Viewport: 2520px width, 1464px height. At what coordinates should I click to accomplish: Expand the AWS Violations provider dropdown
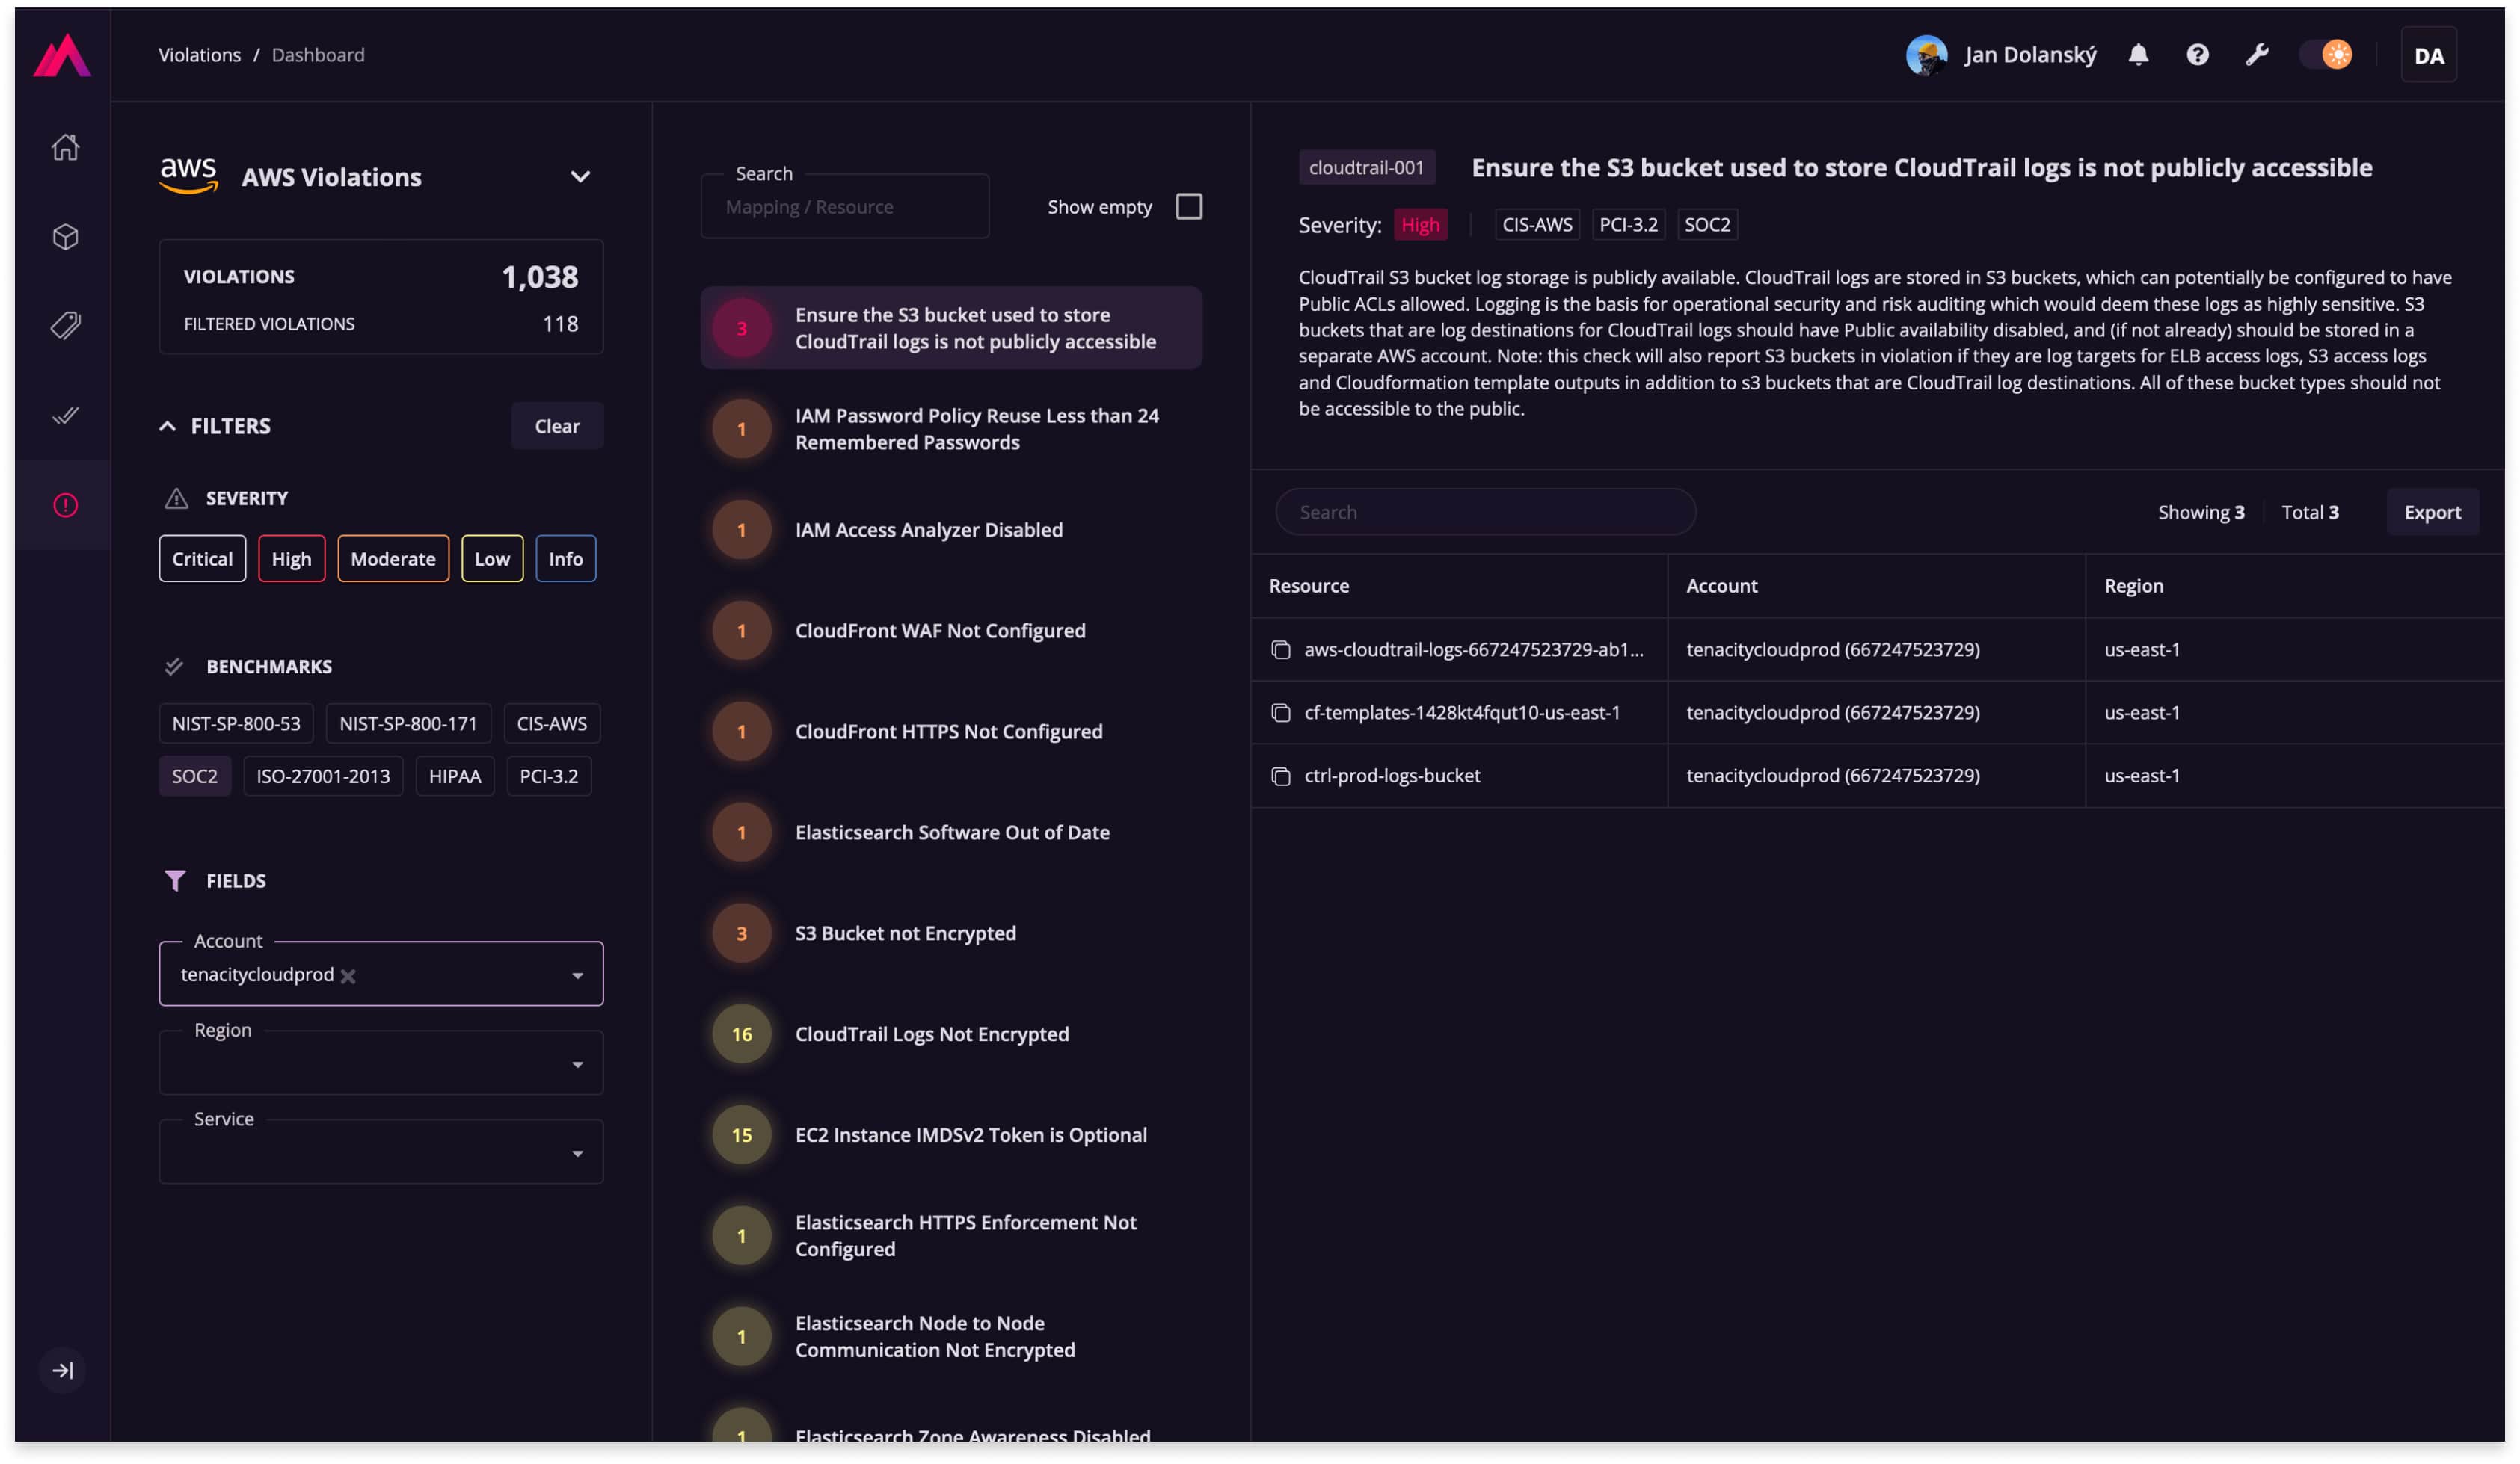[580, 177]
